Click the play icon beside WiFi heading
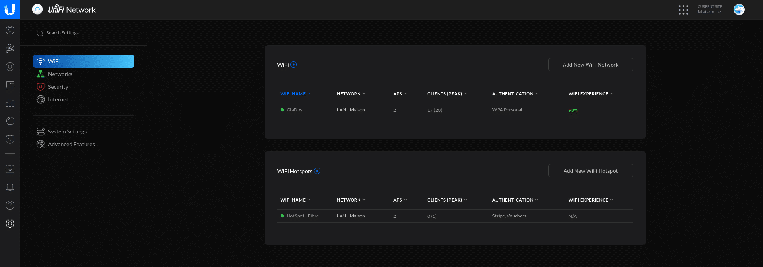 (294, 65)
